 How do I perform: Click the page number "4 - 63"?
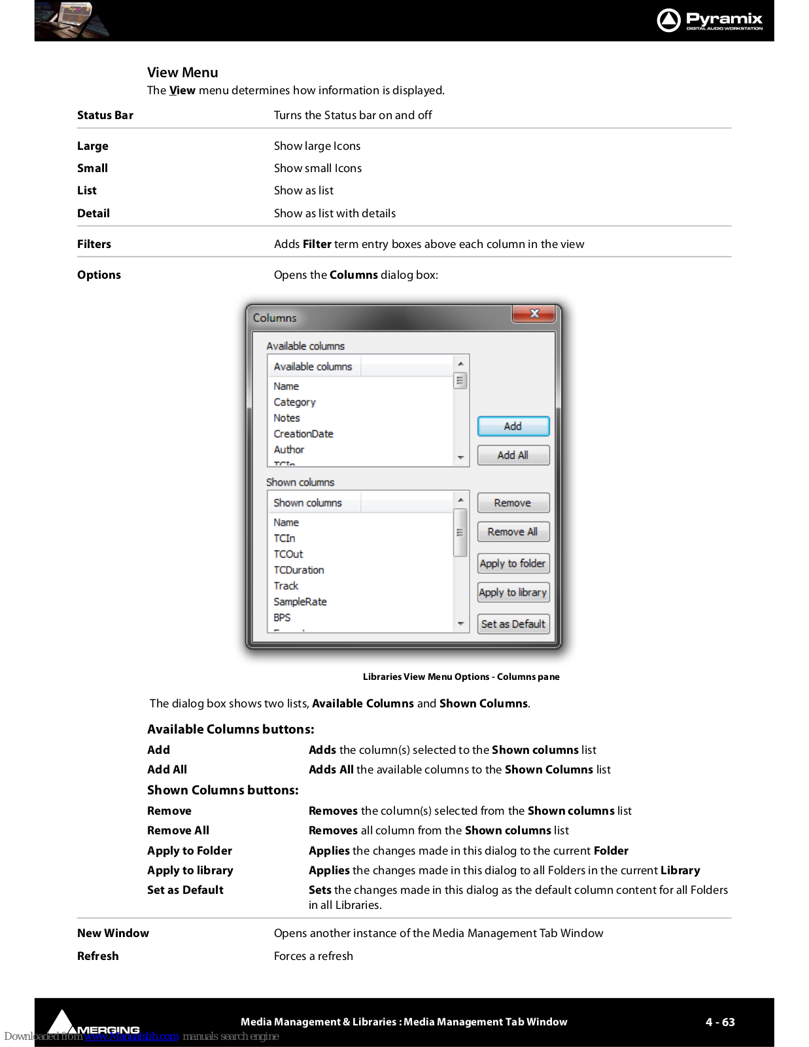click(x=720, y=1022)
